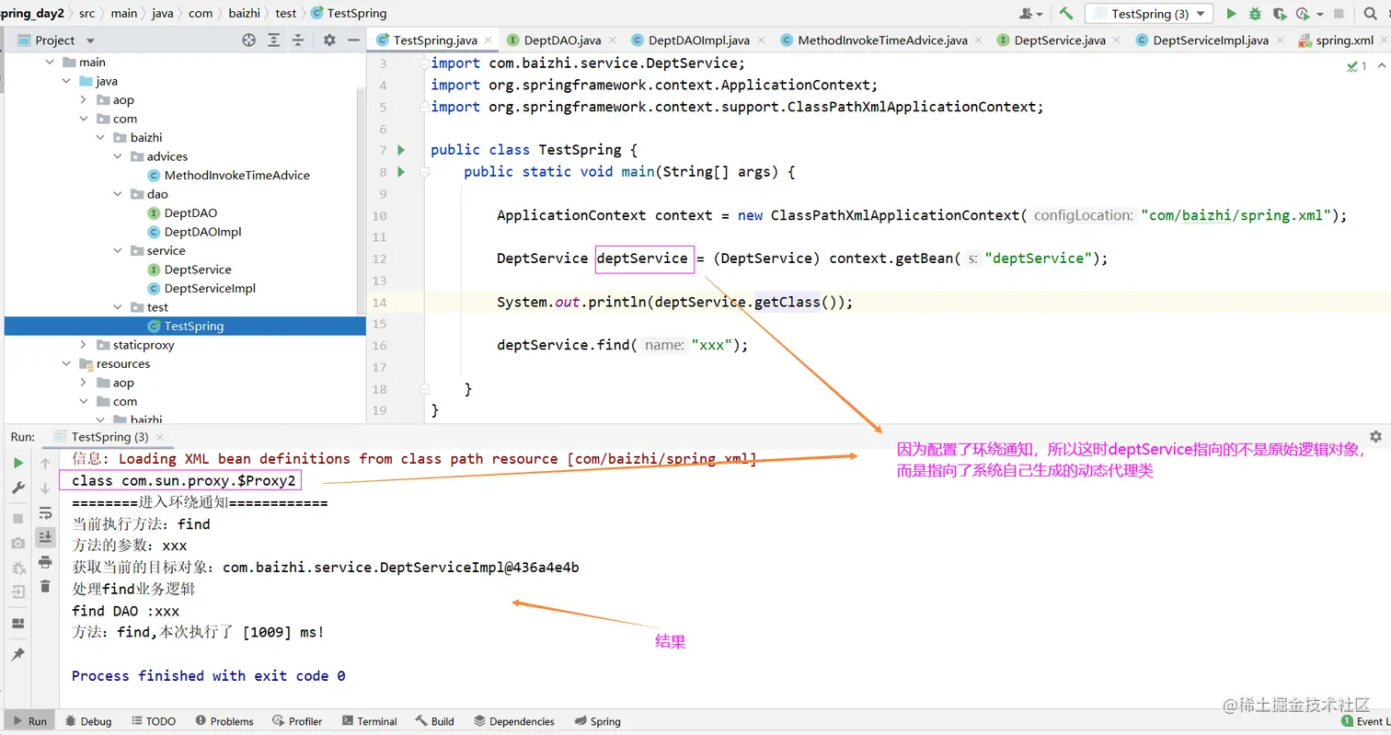Open the Spring tool window

pos(597,721)
